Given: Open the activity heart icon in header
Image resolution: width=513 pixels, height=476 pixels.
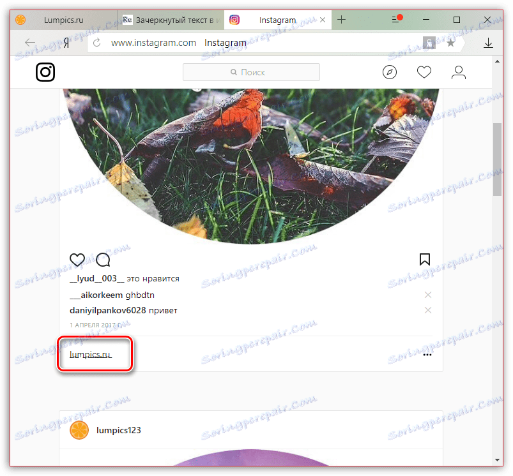Looking at the screenshot, I should pyautogui.click(x=424, y=72).
